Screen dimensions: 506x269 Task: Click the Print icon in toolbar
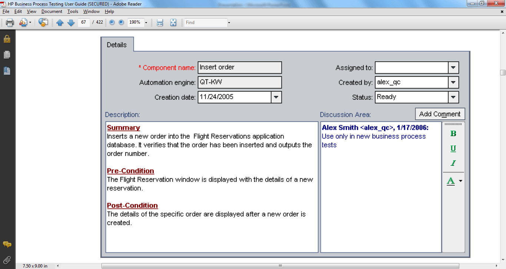[x=10, y=23]
